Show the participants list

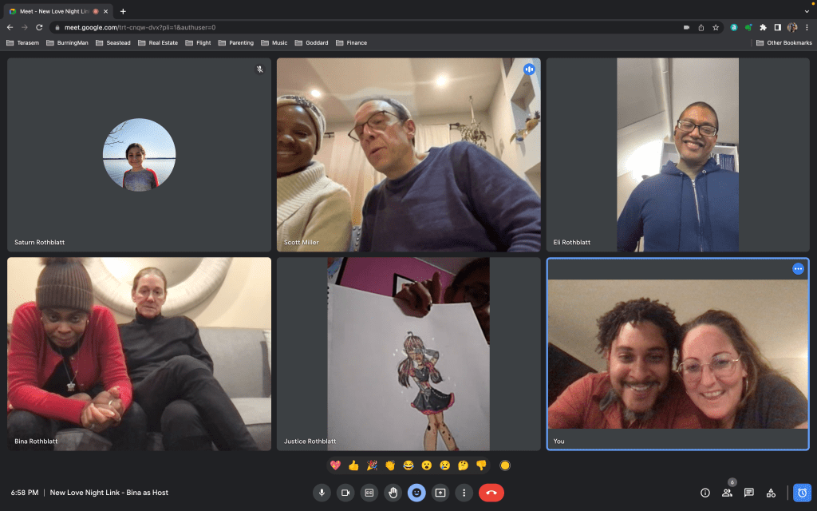pos(727,493)
